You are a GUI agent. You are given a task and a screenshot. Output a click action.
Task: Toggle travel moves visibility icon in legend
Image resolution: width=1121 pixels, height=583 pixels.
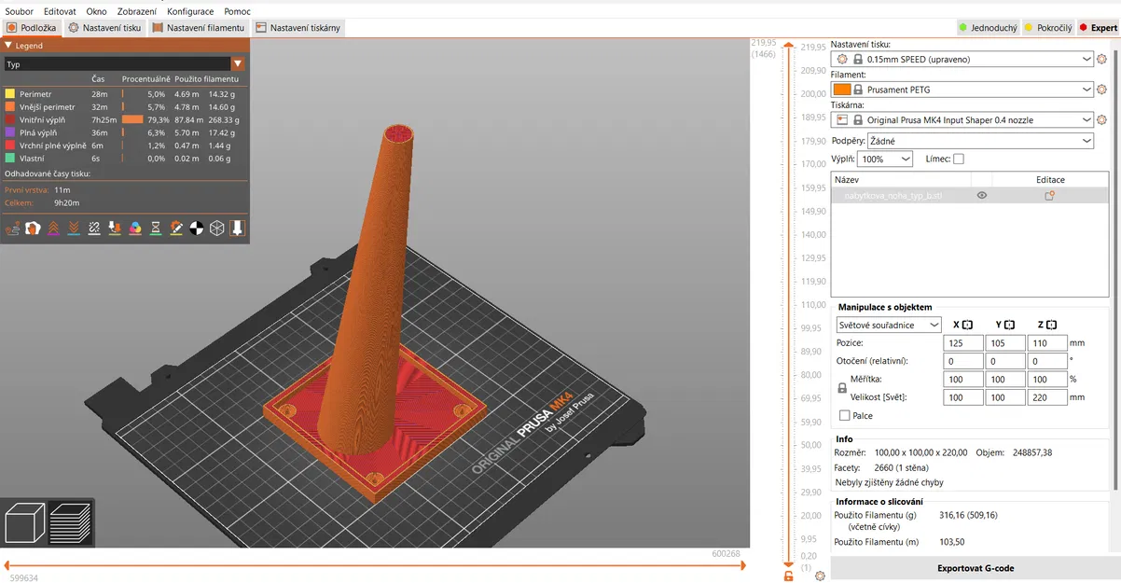click(x=13, y=228)
